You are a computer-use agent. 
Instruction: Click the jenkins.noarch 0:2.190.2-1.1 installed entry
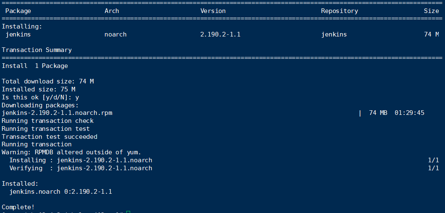coord(60,192)
